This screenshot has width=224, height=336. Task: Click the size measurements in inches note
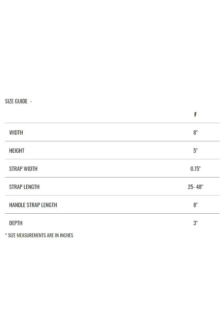pos(39,235)
